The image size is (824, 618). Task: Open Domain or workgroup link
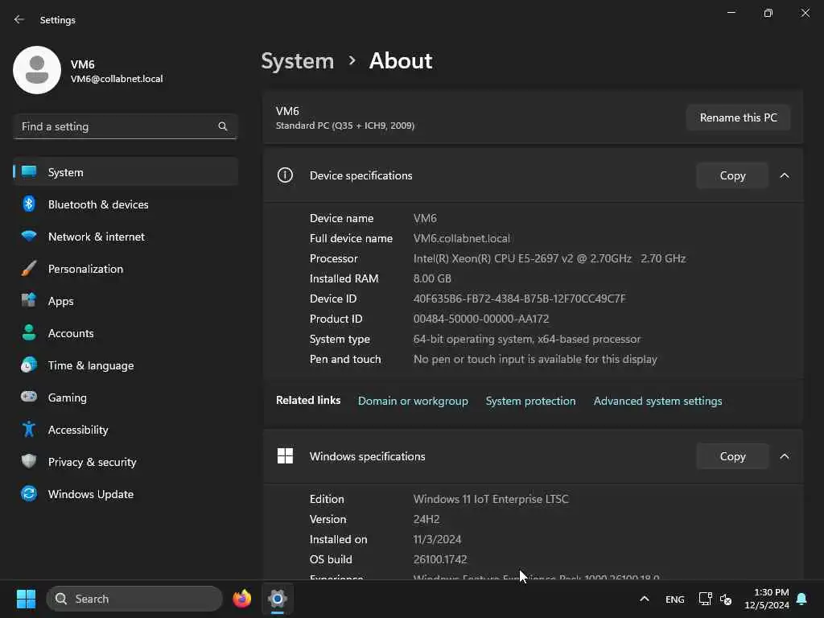coord(413,401)
